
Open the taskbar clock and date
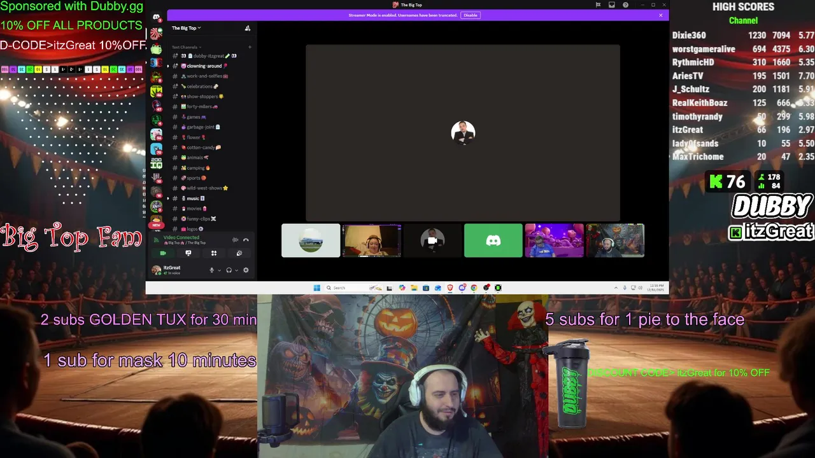click(656, 288)
